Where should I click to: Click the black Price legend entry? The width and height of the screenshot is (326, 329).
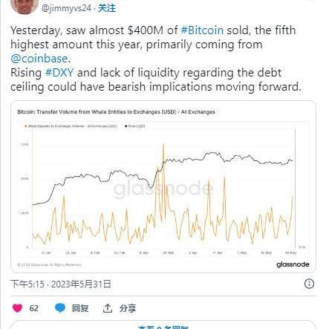click(135, 126)
